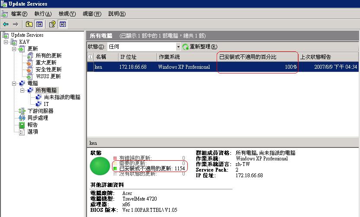360x217 pixels.
Task: Click the WSUS 更新 icon
Action: coord(30,77)
